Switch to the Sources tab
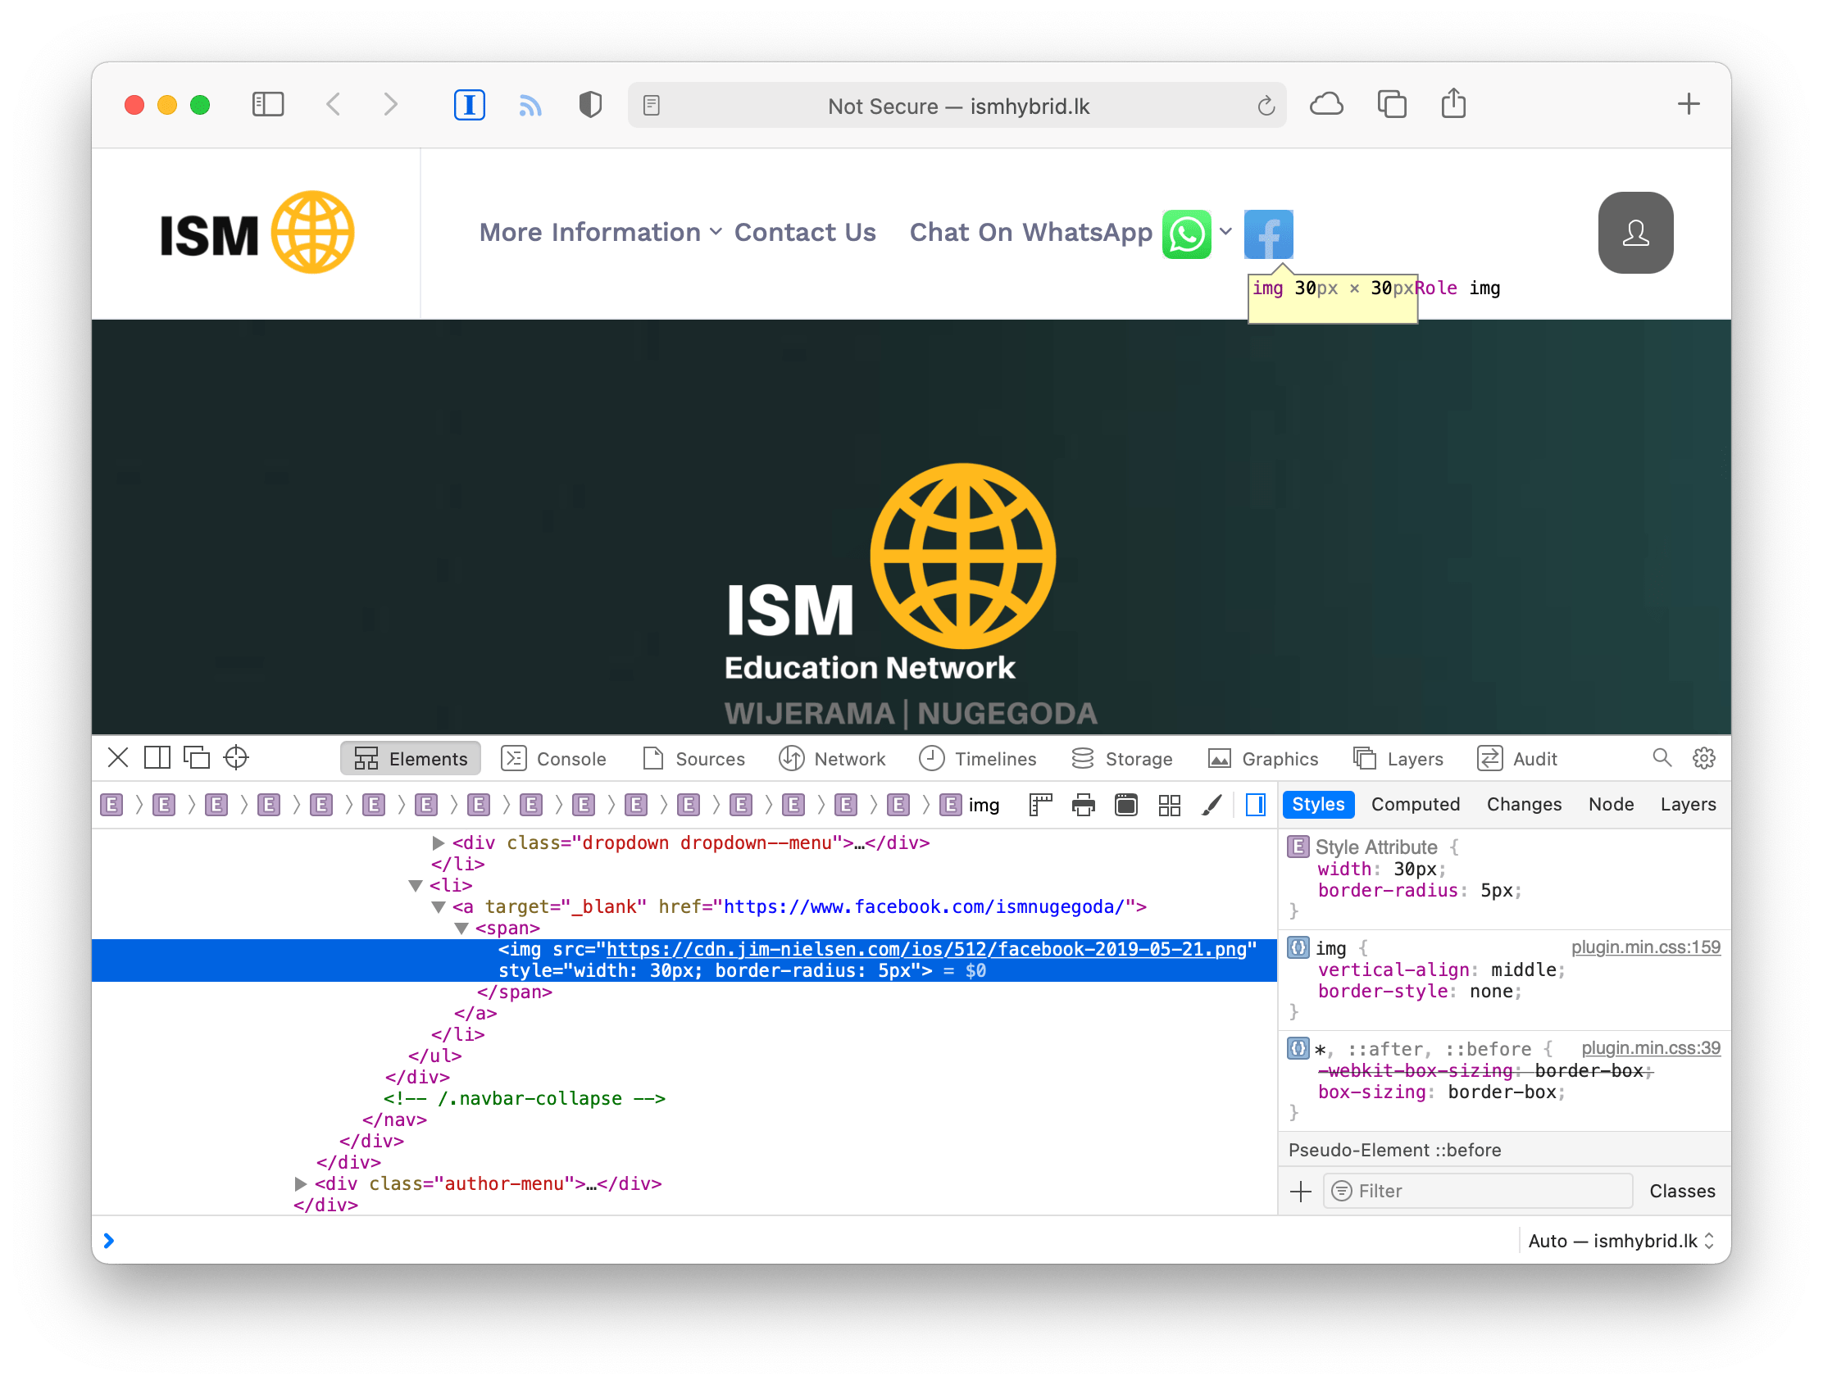Screen dimensions: 1823x1385 point(693,758)
